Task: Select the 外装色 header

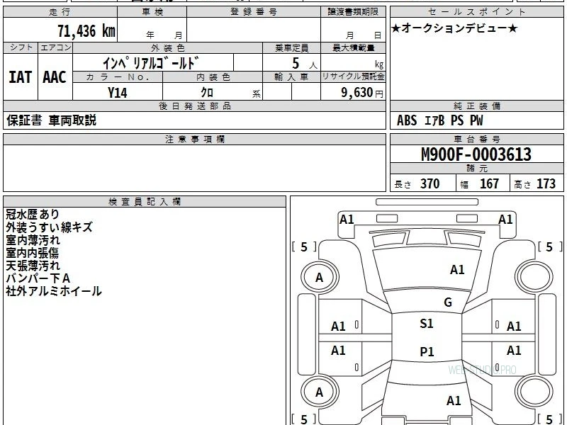Action: pos(168,47)
